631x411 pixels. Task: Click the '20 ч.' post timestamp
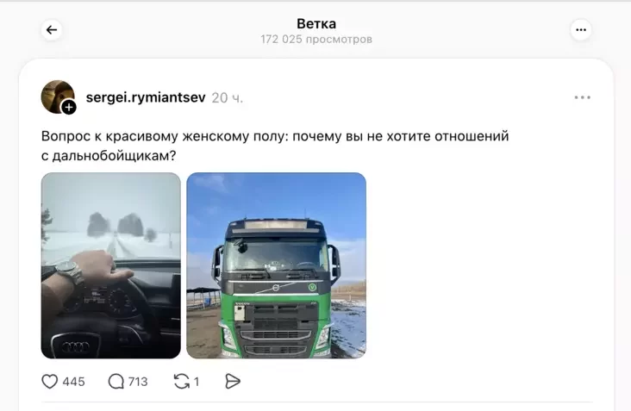coord(228,97)
